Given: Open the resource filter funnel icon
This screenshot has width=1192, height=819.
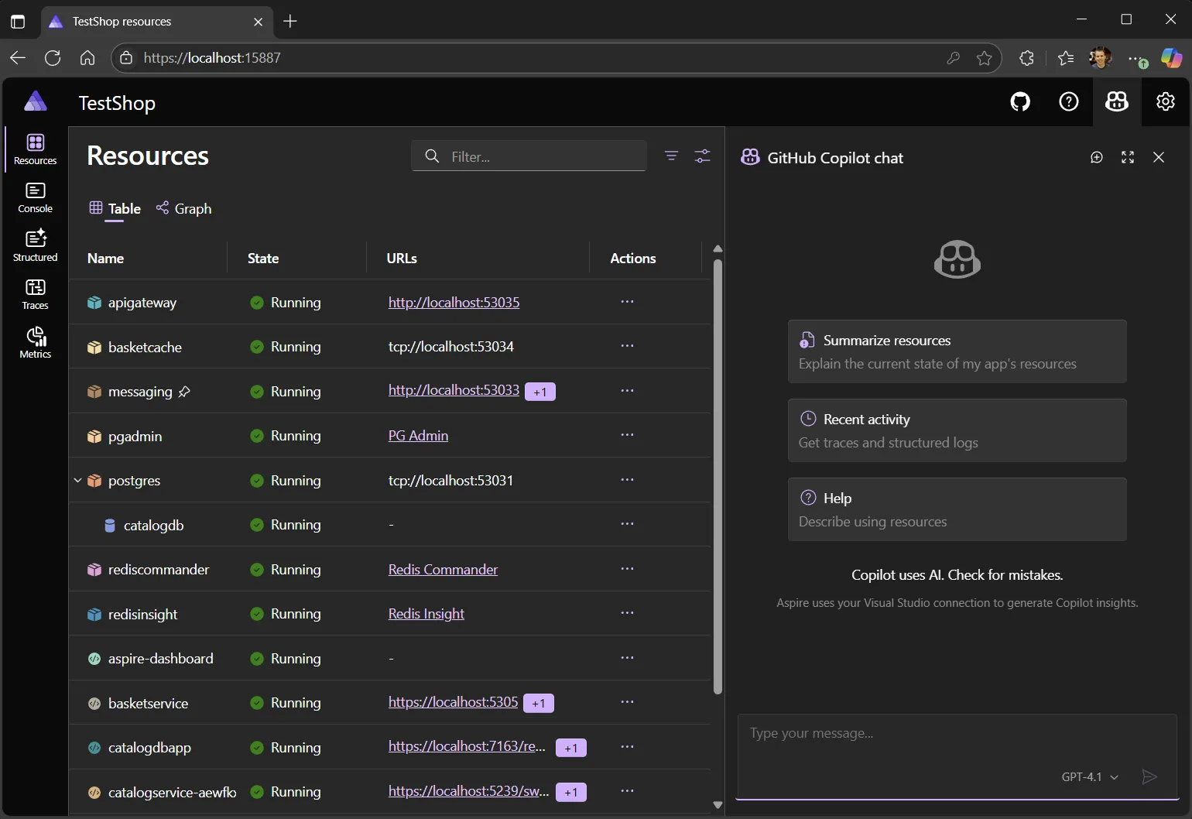Looking at the screenshot, I should [671, 156].
